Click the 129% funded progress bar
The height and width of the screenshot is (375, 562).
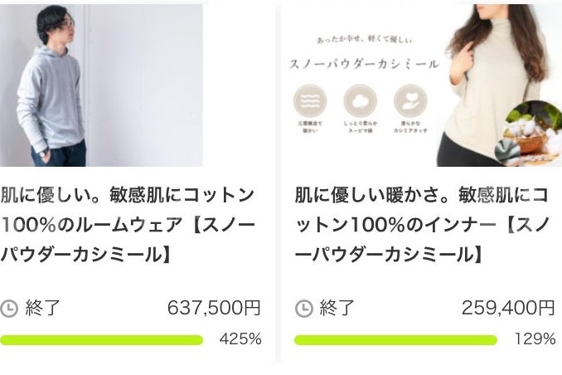tap(395, 339)
